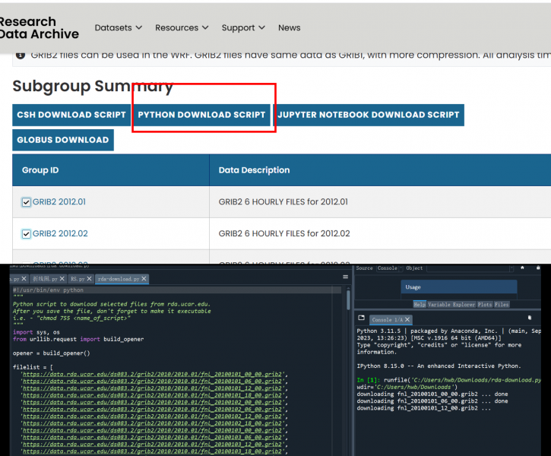Close the Console 1/A tab
The height and width of the screenshot is (456, 551).
click(x=407, y=320)
